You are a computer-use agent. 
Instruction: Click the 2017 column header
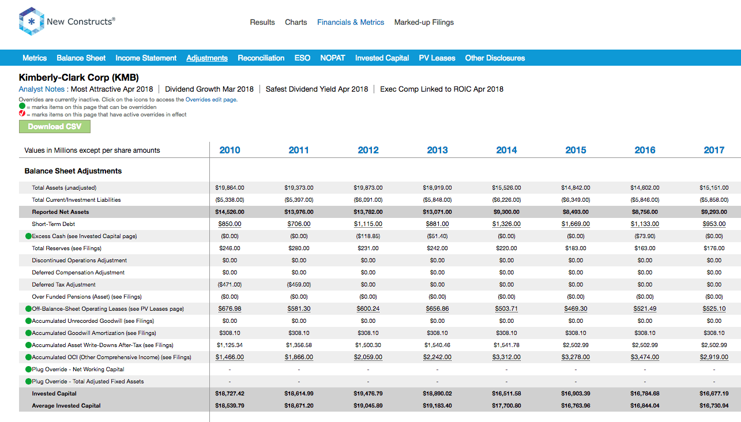[714, 150]
